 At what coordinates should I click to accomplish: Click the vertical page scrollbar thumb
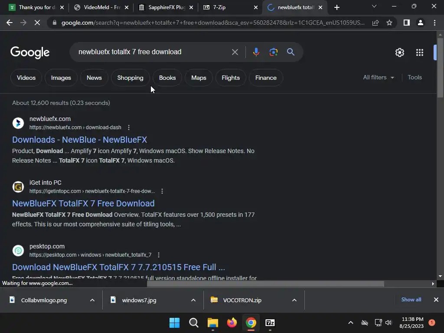pos(440,68)
